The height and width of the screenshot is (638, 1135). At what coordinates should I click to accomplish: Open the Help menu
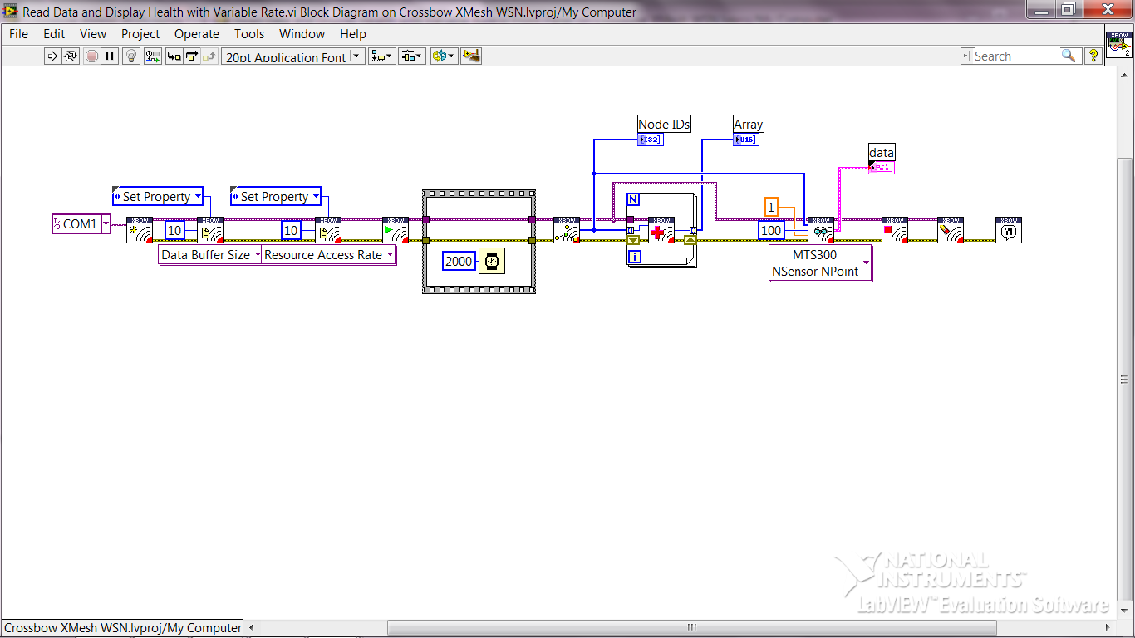353,34
